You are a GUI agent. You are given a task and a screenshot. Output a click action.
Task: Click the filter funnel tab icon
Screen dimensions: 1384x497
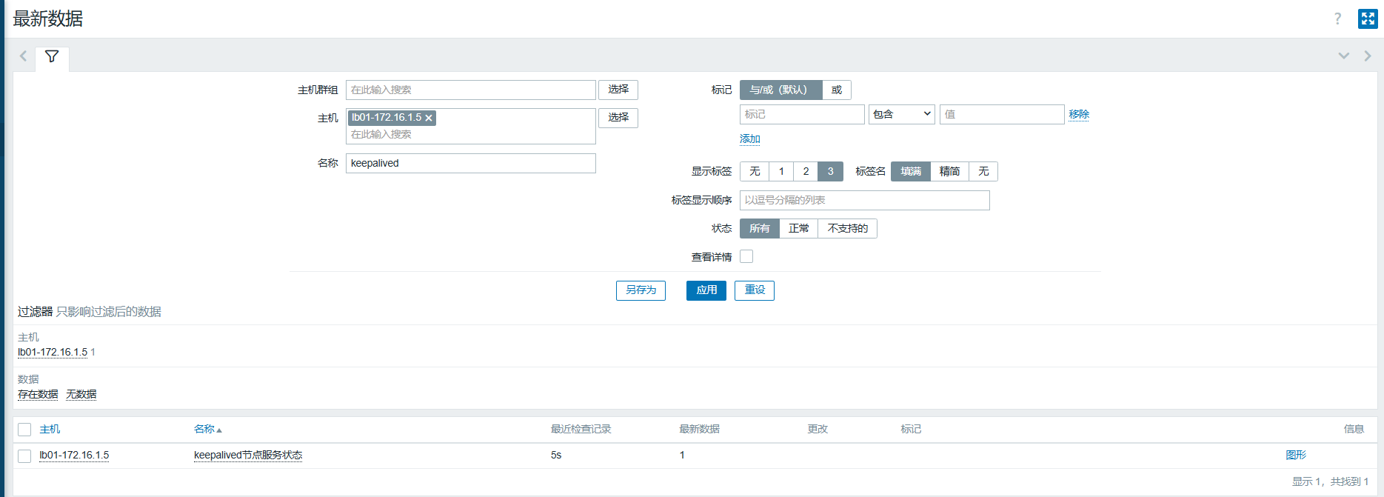pos(52,56)
